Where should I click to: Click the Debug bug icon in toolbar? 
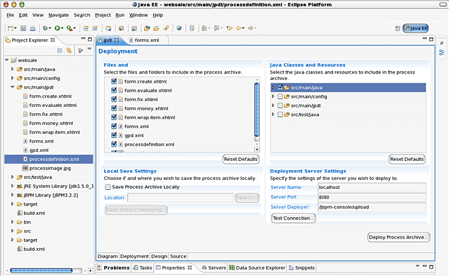coord(45,28)
